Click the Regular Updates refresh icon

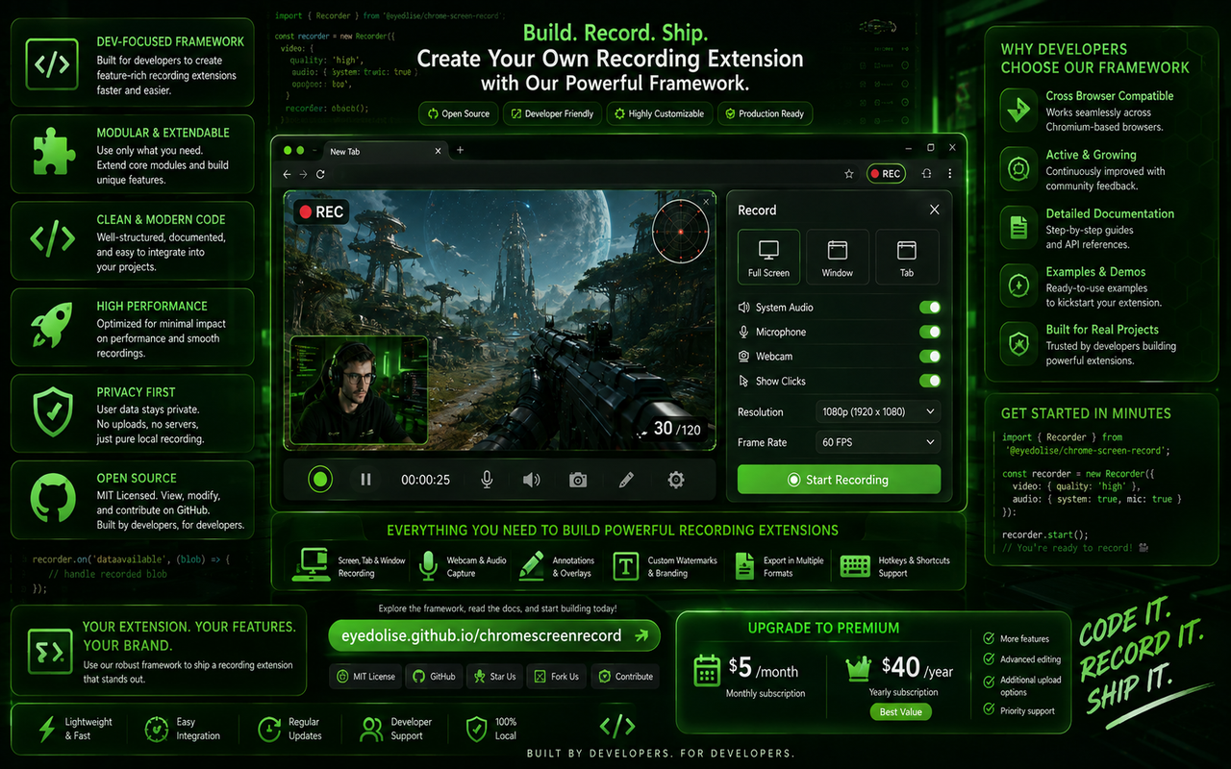pyautogui.click(x=269, y=729)
